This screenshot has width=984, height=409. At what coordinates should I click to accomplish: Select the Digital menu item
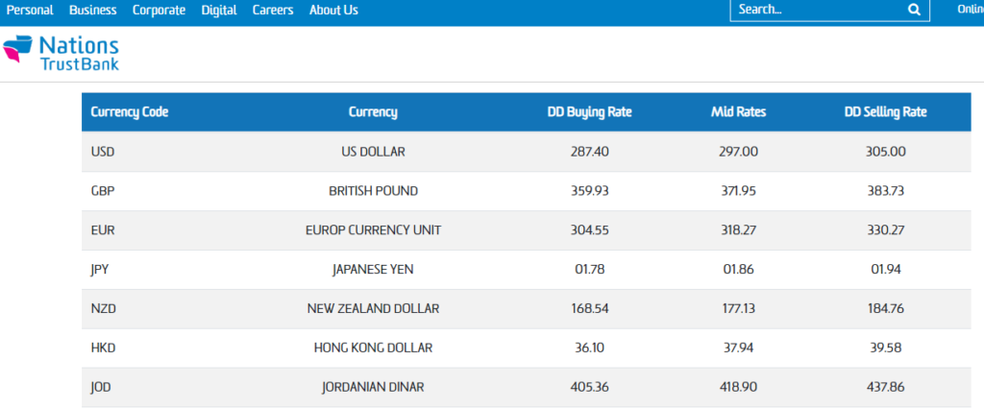(219, 10)
